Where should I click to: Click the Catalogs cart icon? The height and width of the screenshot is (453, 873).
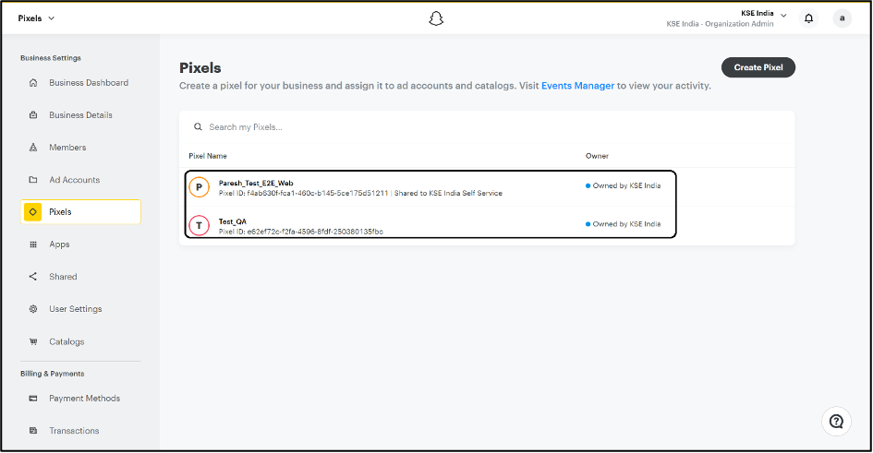(x=33, y=342)
